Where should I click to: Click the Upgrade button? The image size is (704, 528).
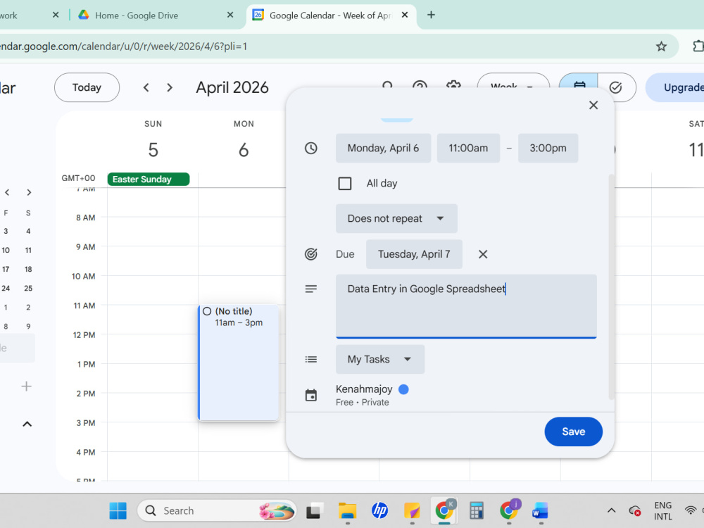coord(675,87)
